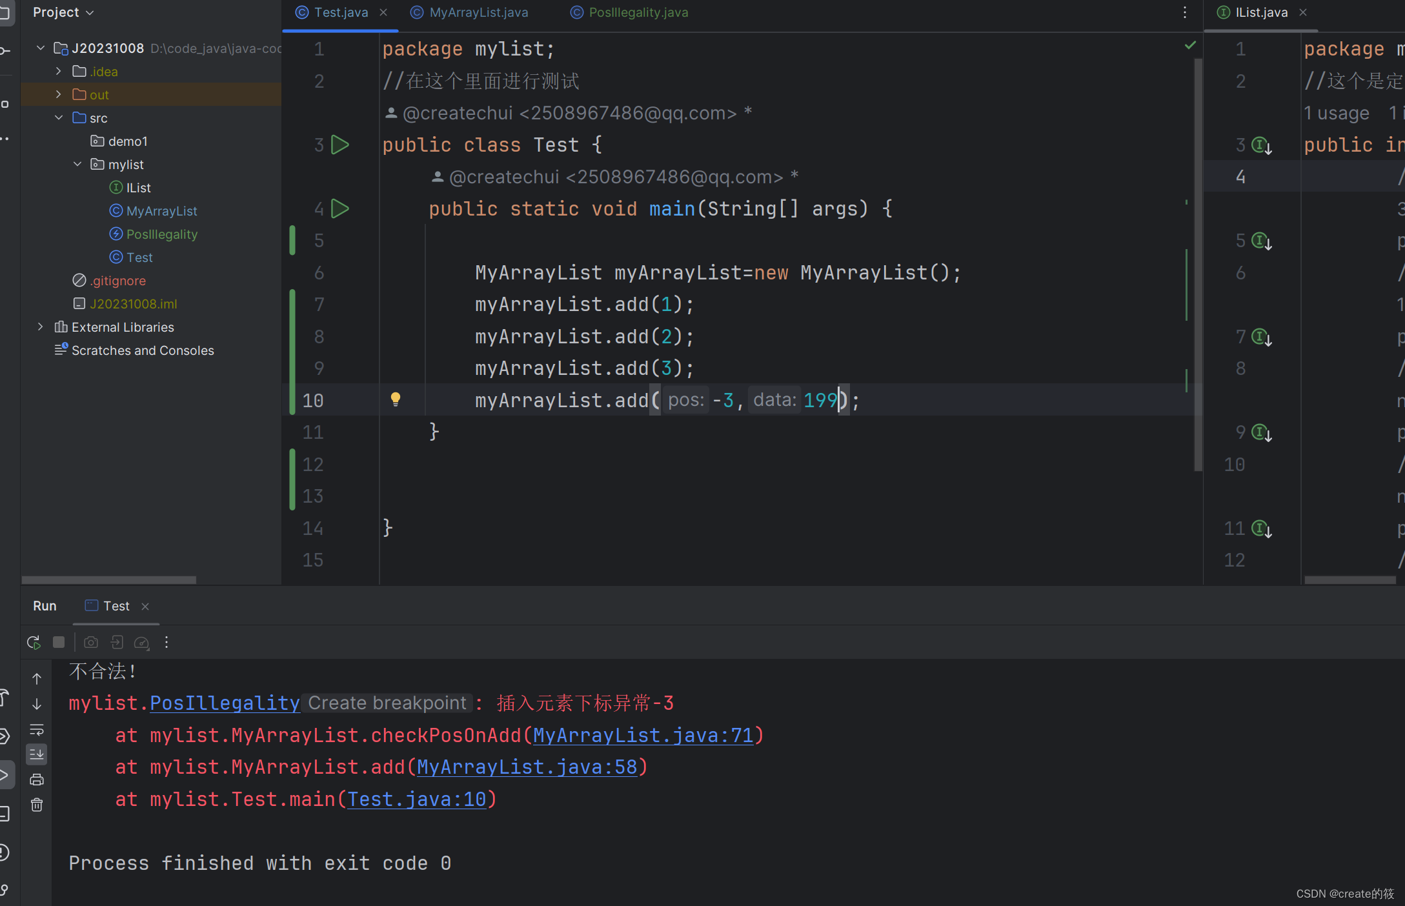Collapse the mylist package node
1405x906 pixels.
(x=77, y=165)
